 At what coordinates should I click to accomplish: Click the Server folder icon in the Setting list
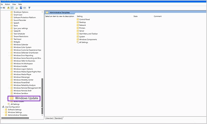coord(78,31)
